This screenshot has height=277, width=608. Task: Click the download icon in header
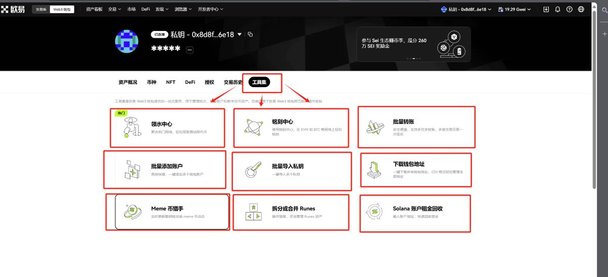[546, 9]
